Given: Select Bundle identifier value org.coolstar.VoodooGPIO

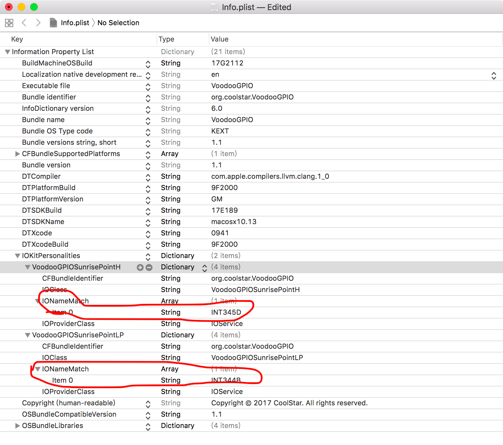Looking at the screenshot, I should (x=252, y=97).
